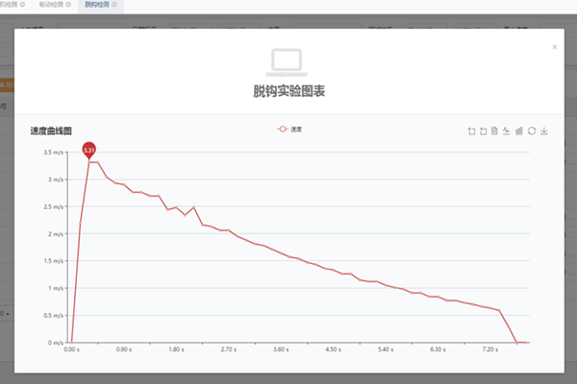This screenshot has width=577, height=384.
Task: Click the 速度曲线图 chart title
Action: tap(51, 130)
